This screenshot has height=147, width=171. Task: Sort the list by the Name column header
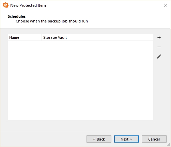[x=25, y=37]
